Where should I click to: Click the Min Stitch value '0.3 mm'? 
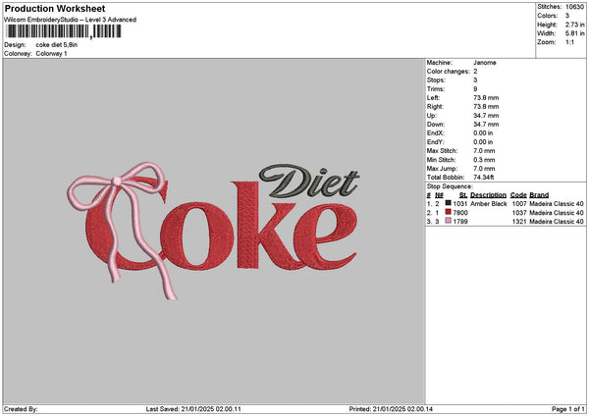coord(484,160)
